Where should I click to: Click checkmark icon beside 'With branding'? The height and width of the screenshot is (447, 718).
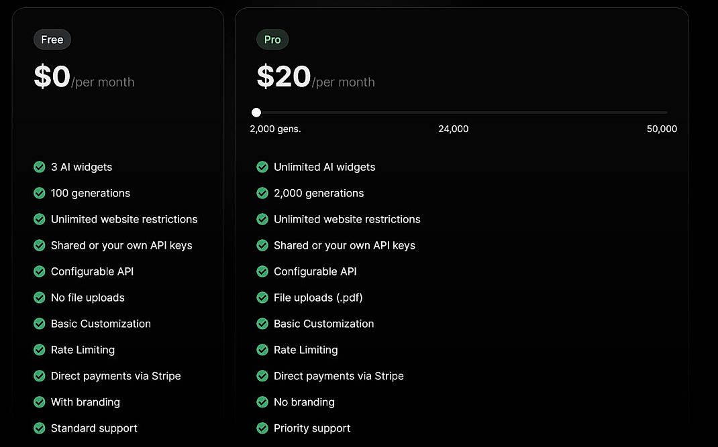tap(40, 401)
